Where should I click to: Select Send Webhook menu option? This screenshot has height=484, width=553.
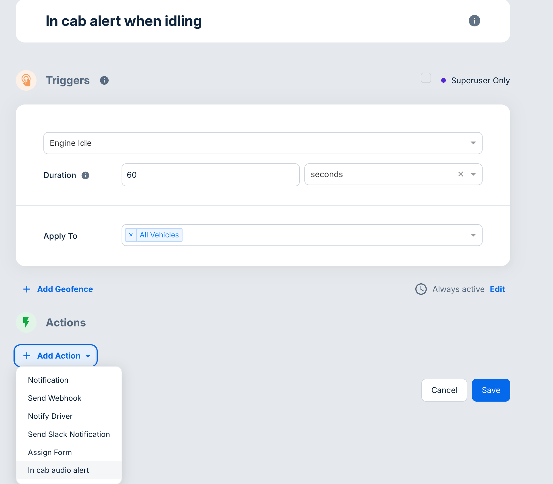(x=55, y=398)
